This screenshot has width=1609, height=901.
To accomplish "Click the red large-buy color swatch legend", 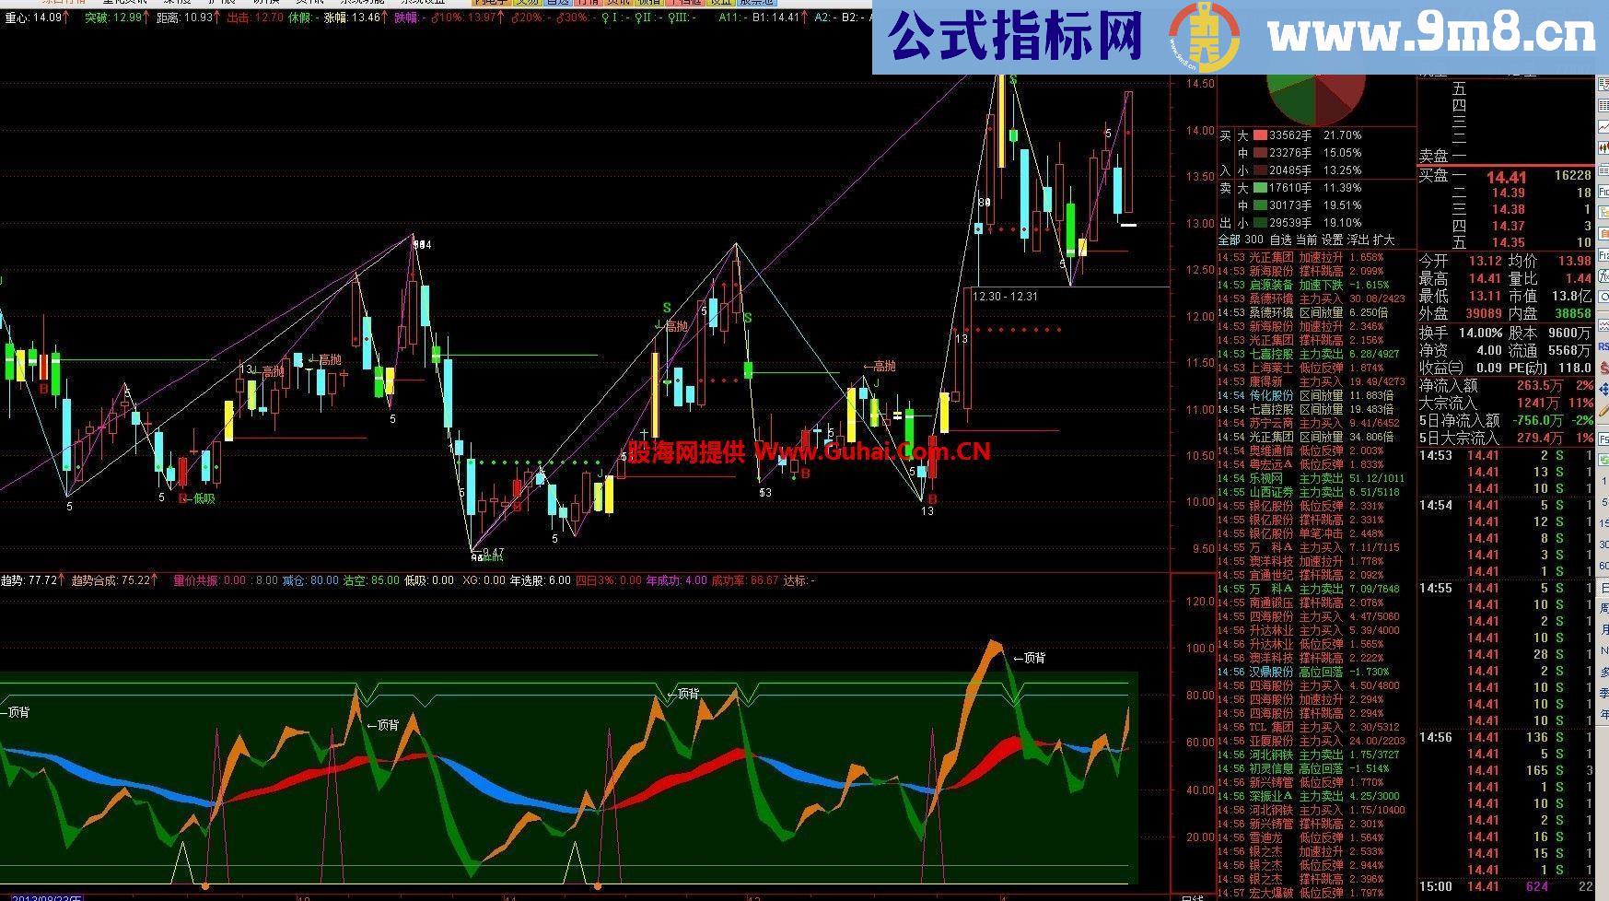I will point(1259,135).
